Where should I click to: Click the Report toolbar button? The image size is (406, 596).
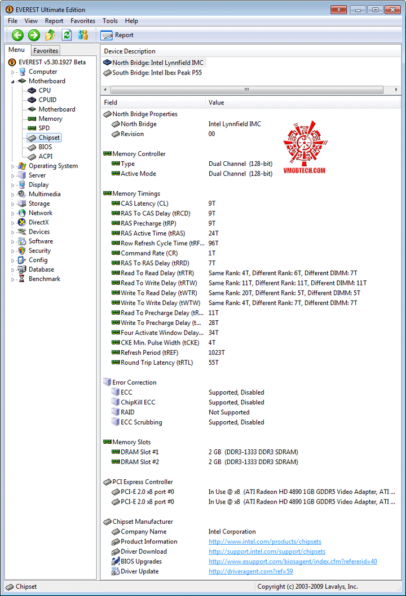[117, 35]
